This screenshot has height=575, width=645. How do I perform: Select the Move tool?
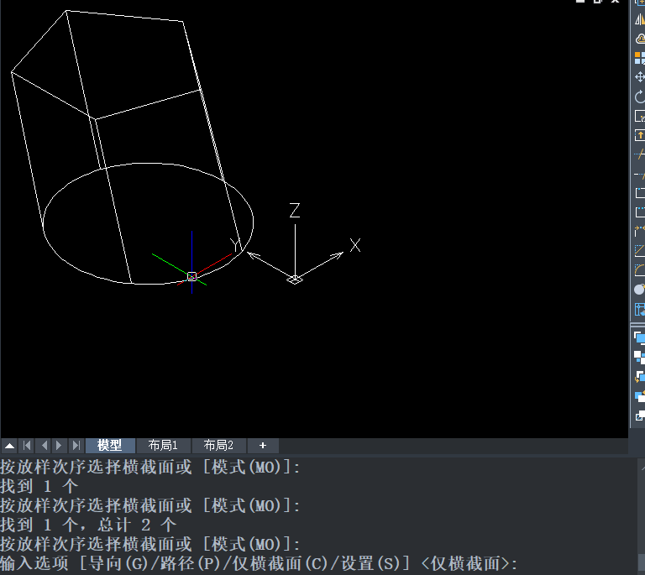(640, 77)
